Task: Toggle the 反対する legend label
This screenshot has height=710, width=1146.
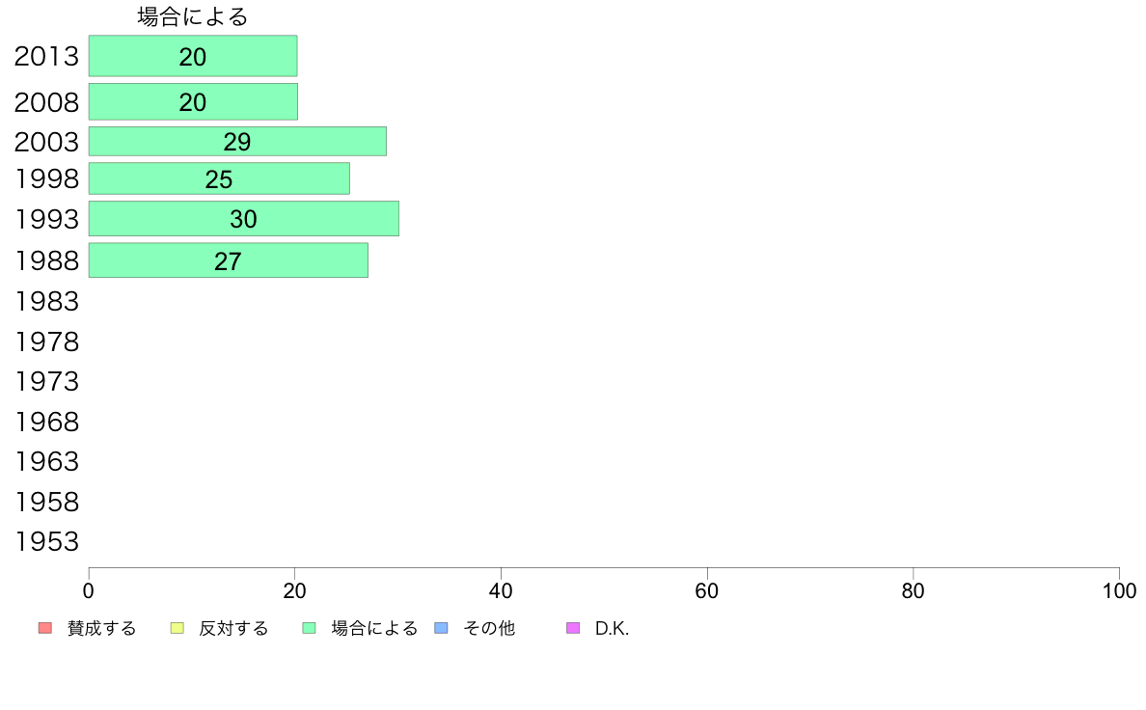Action: point(233,628)
